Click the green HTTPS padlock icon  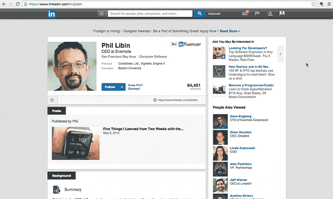click(x=25, y=4)
